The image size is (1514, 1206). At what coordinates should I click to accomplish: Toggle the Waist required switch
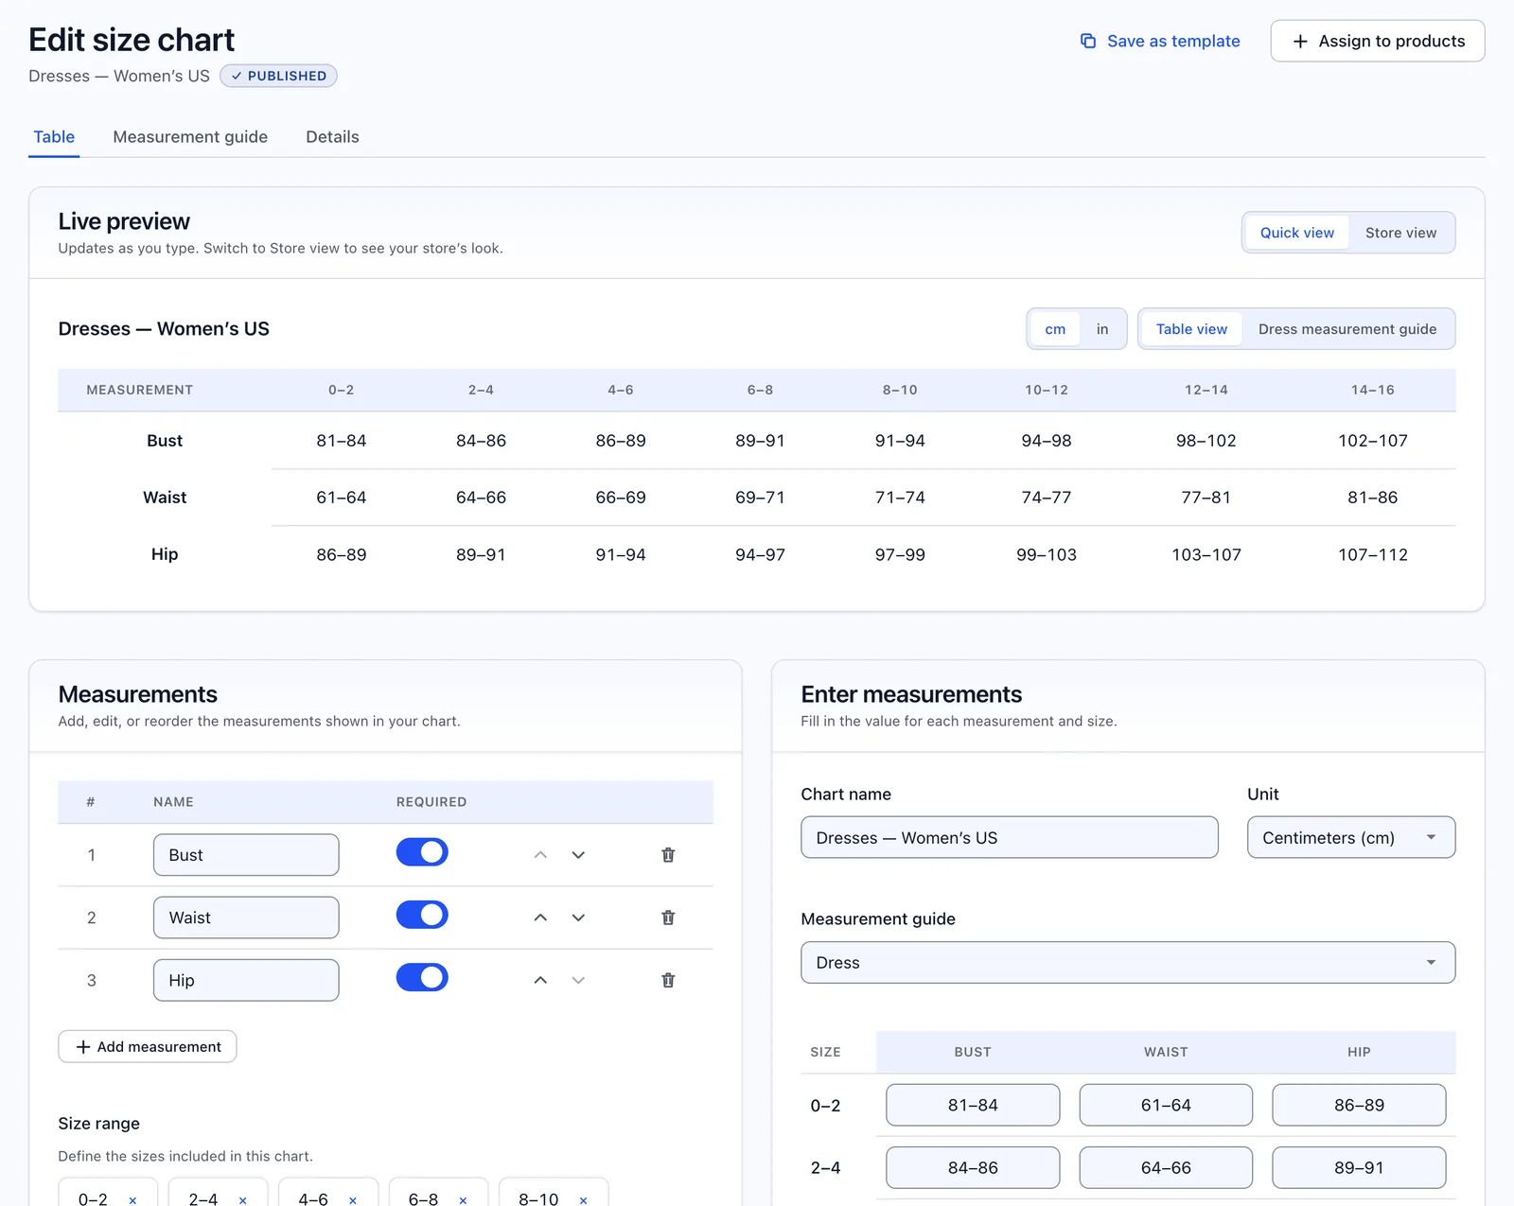tap(422, 915)
